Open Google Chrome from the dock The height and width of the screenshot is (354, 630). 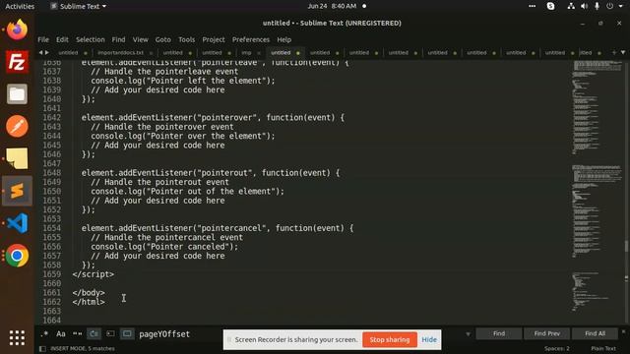17,256
